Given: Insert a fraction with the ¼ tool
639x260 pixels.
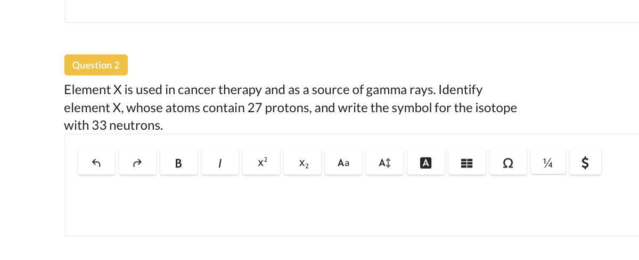Looking at the screenshot, I should [548, 163].
